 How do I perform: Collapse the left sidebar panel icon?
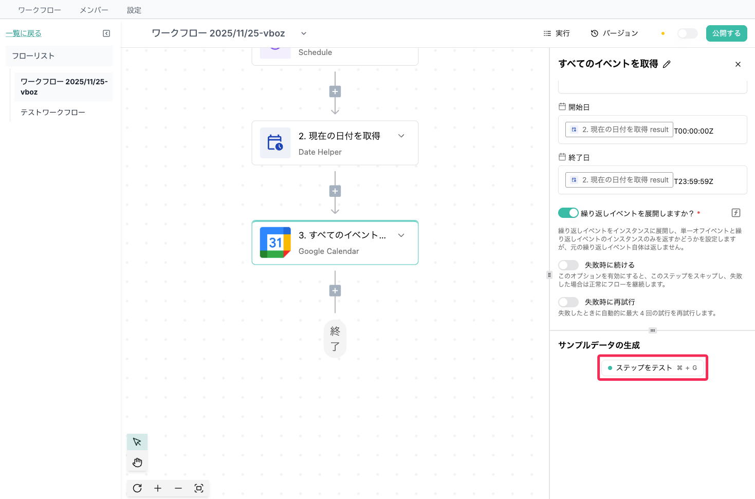coord(106,33)
